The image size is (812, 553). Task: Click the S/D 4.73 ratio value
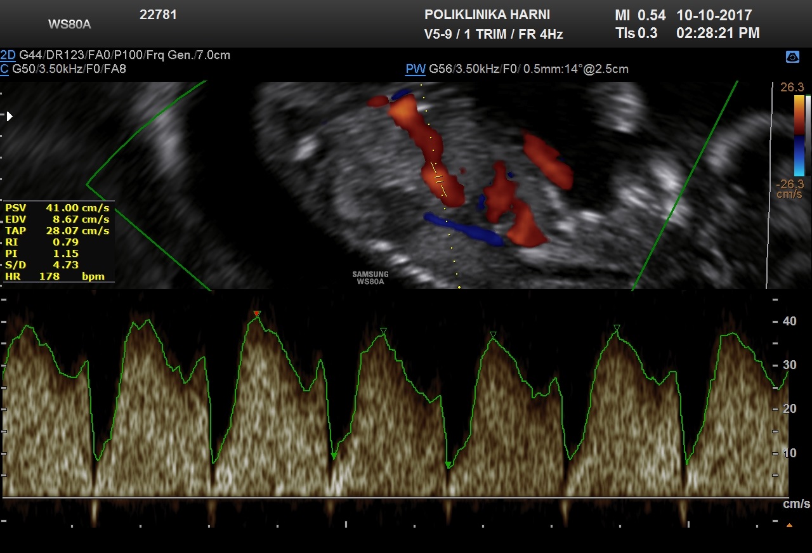(57, 265)
